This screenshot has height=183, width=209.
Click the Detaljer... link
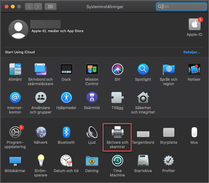[x=192, y=52]
